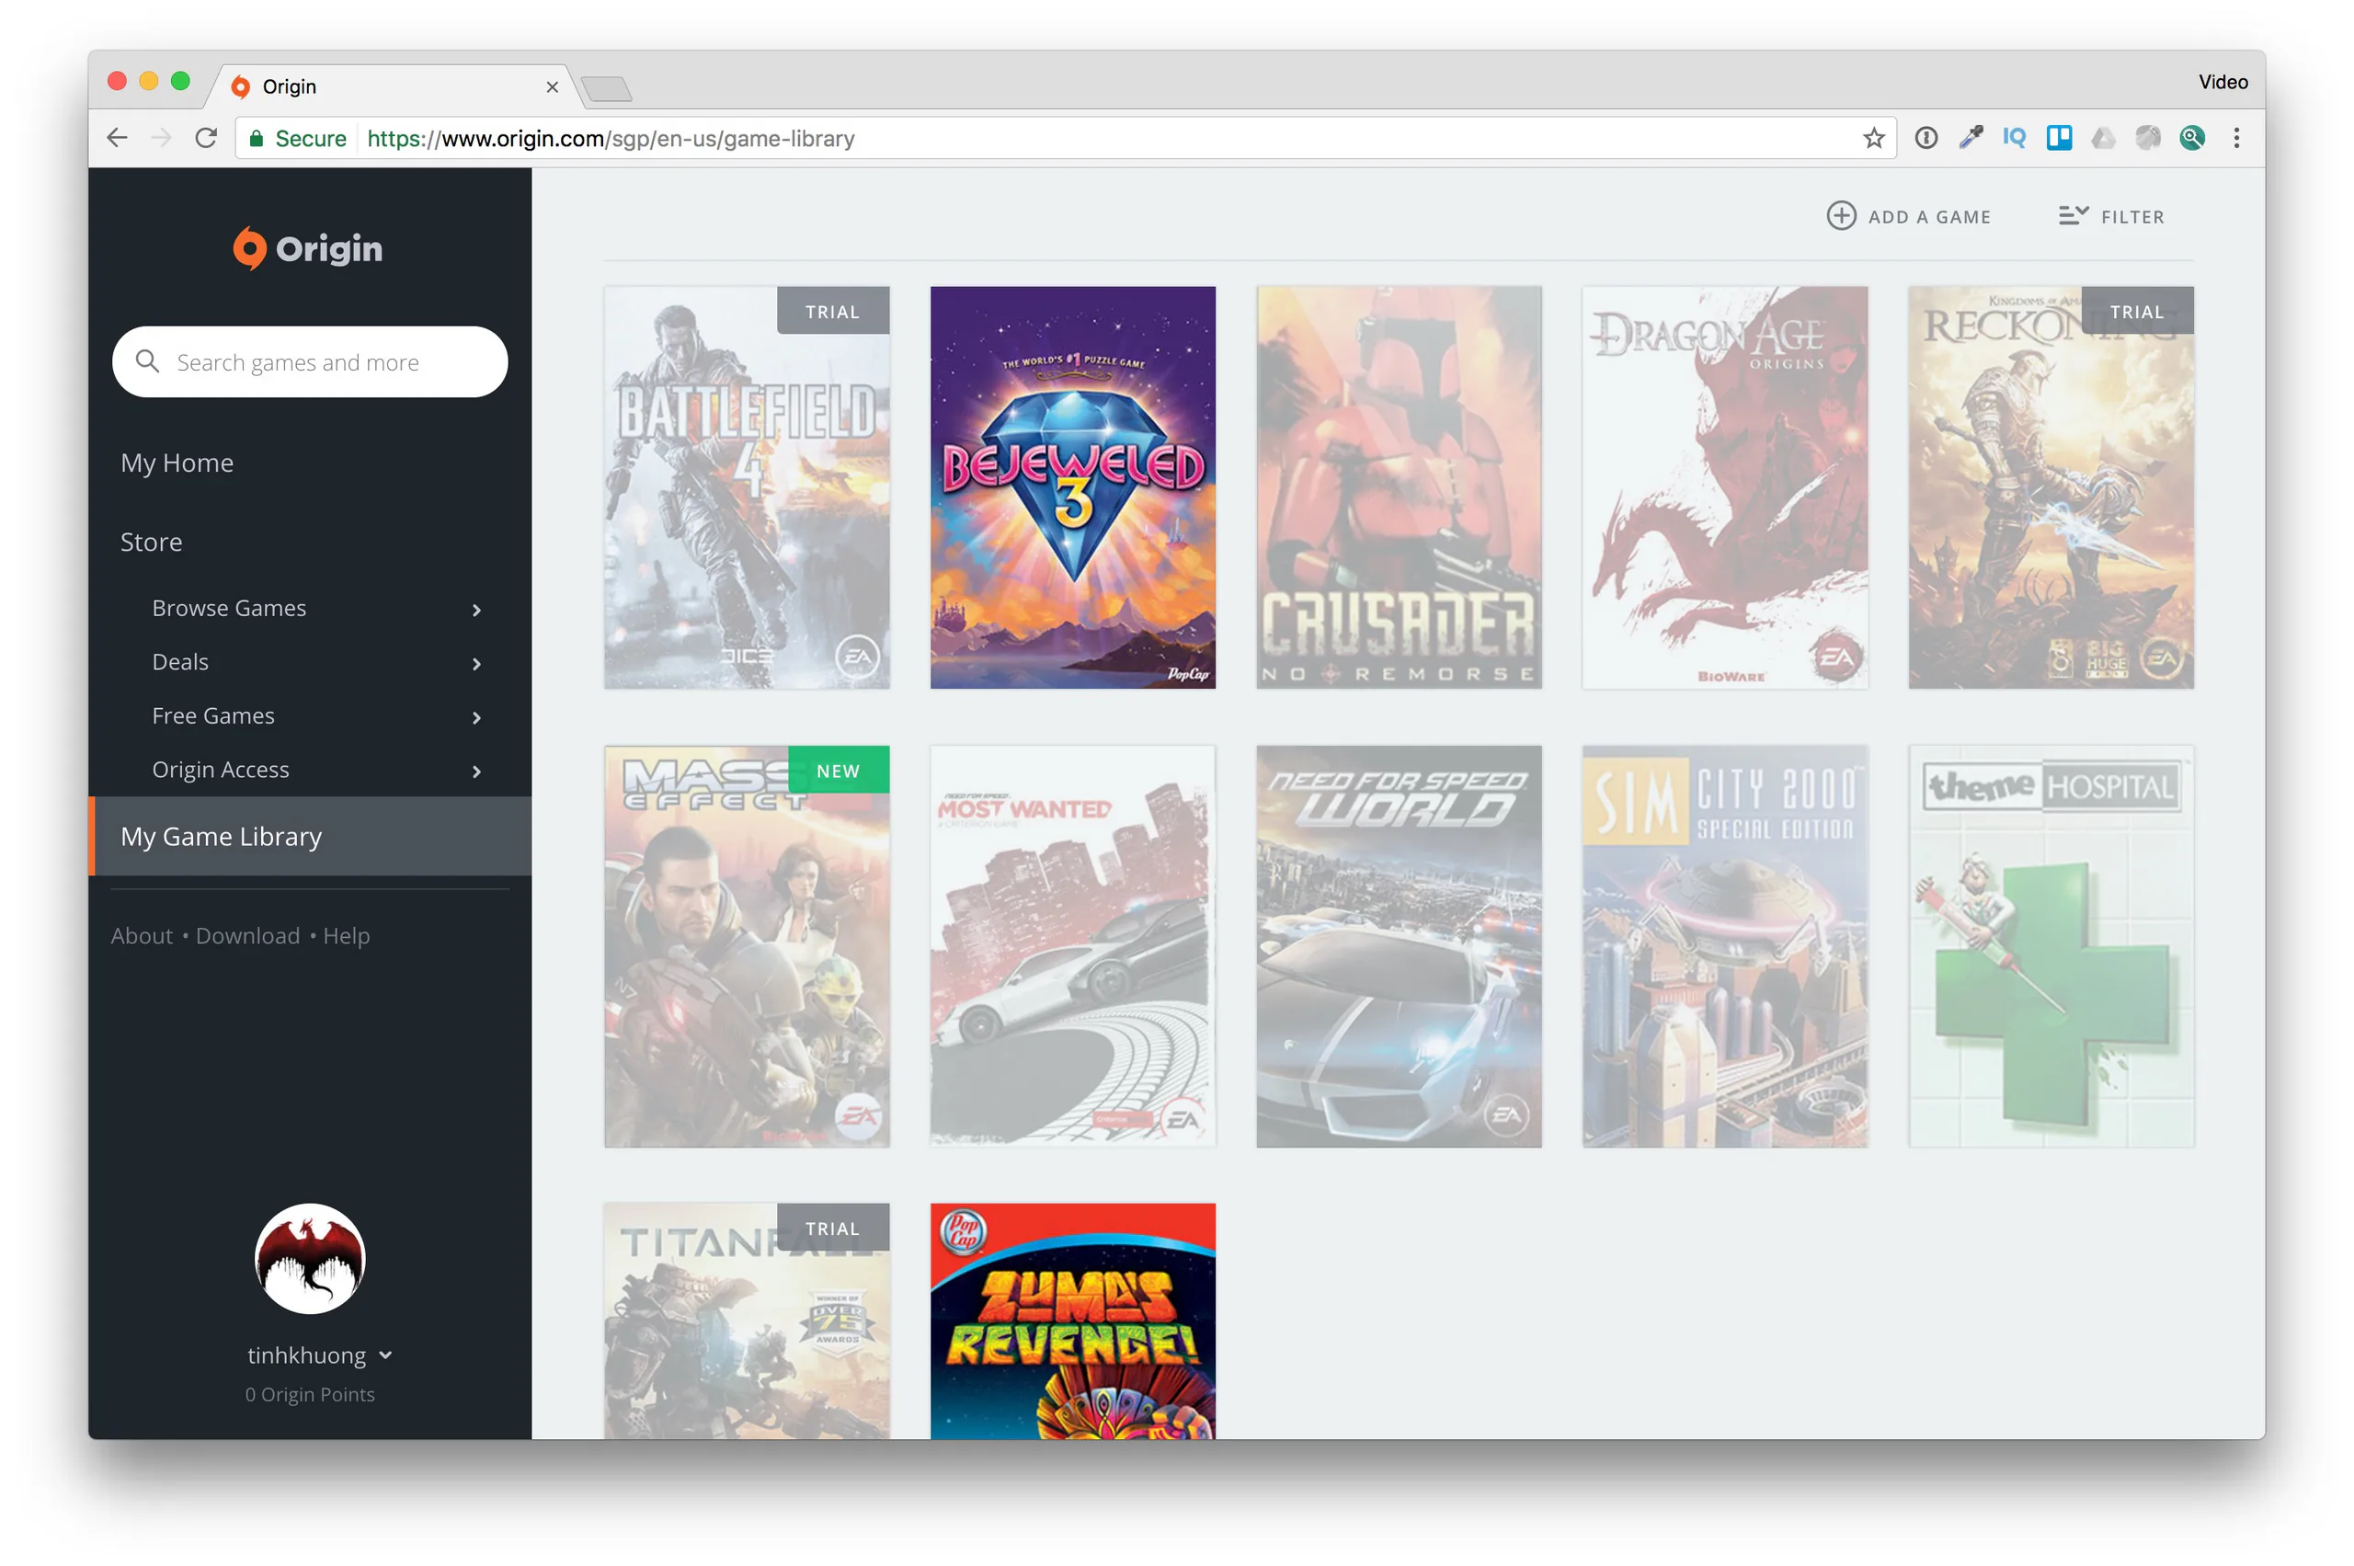The width and height of the screenshot is (2354, 1566).
Task: Click the eyedropper extension icon
Action: point(1970,138)
